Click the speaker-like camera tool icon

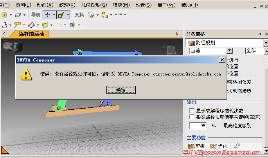[72, 25]
